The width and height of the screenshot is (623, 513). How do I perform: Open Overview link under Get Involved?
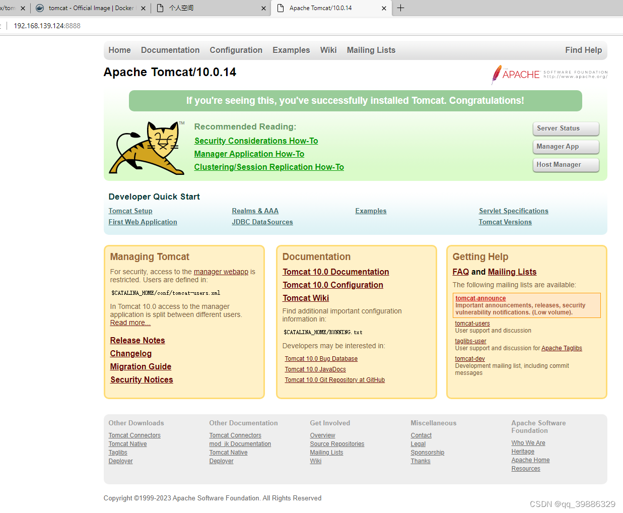(323, 435)
